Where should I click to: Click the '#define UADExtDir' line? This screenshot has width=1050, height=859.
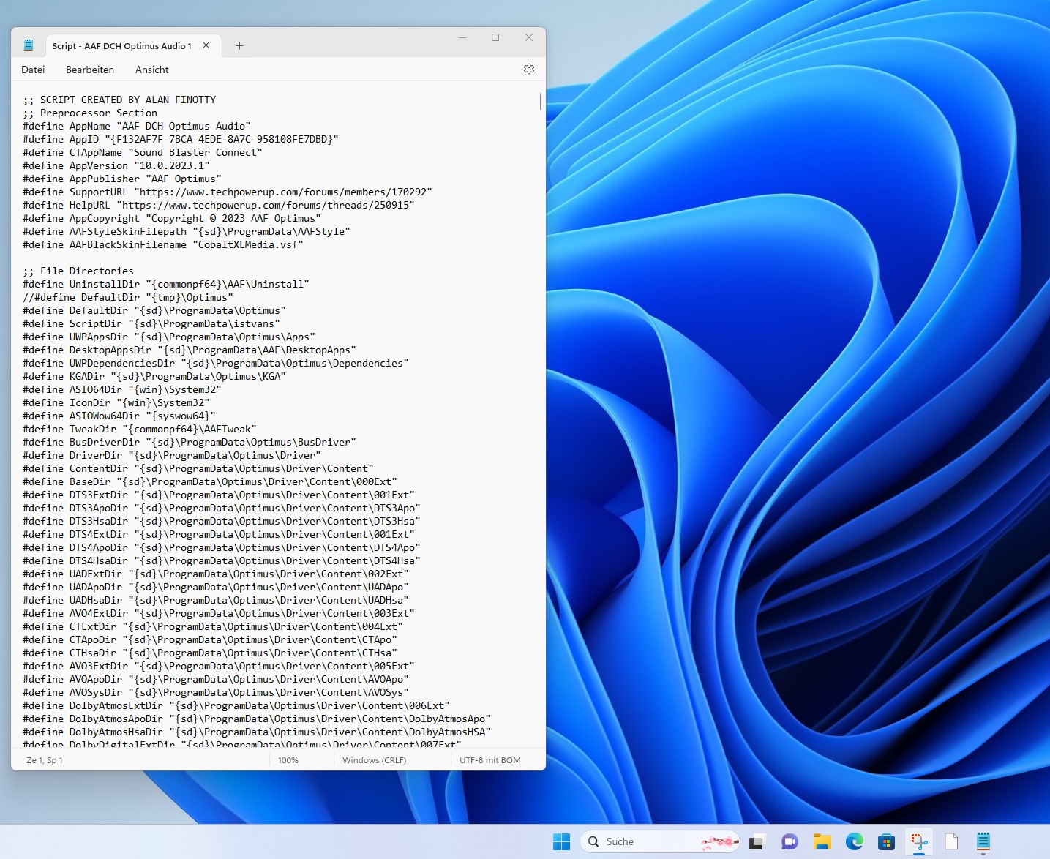click(x=216, y=574)
